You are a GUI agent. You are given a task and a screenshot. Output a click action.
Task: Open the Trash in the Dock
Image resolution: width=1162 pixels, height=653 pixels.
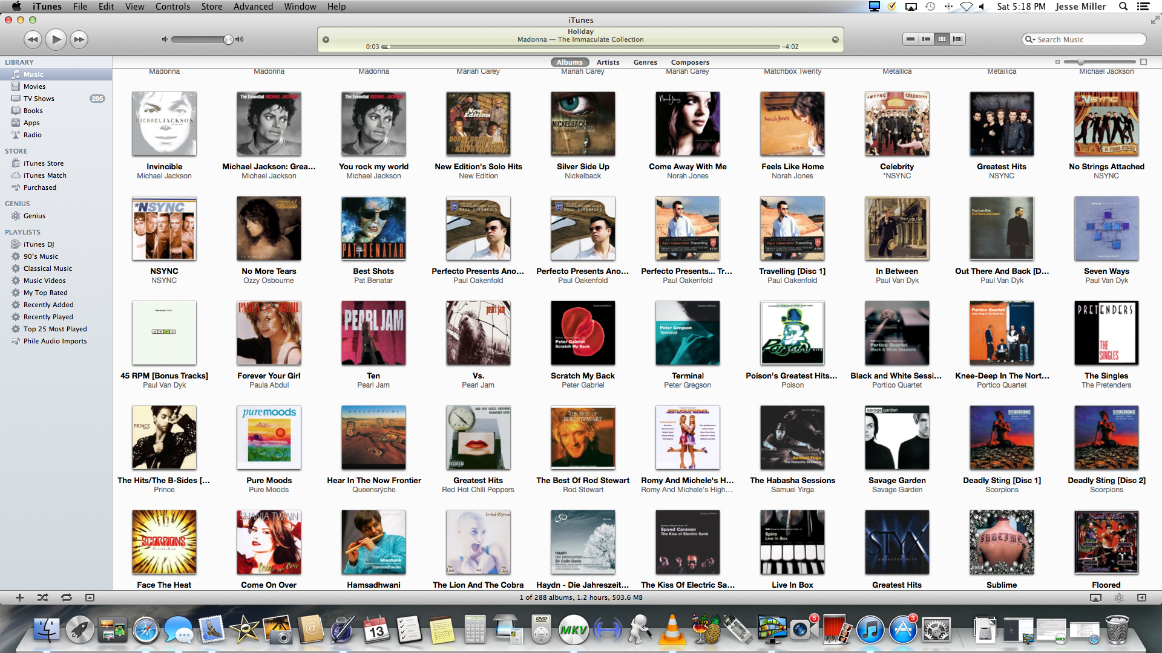click(x=1117, y=630)
